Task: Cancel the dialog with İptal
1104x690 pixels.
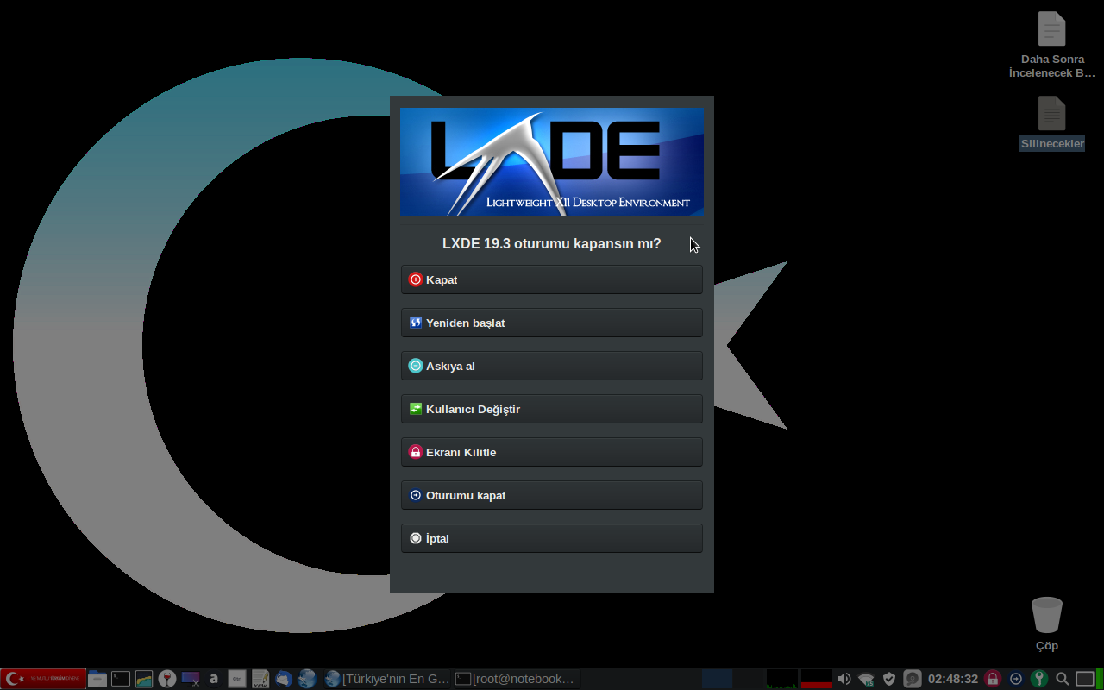Action: coord(552,538)
